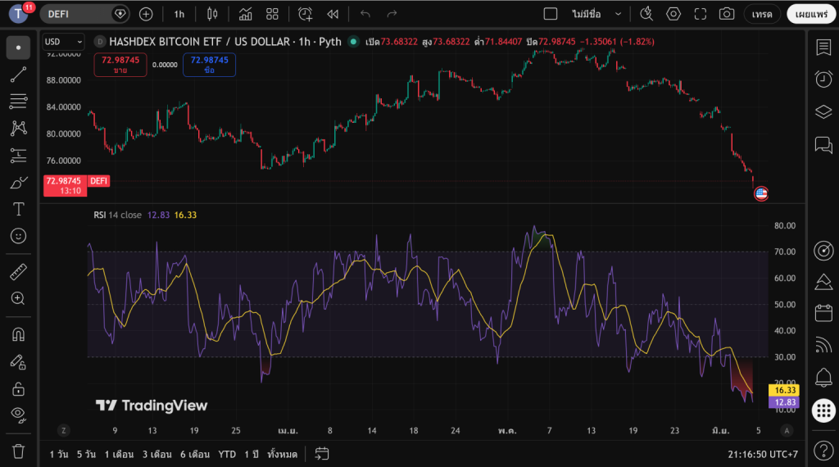The image size is (839, 467).
Task: Redo the last chart action
Action: click(x=392, y=14)
